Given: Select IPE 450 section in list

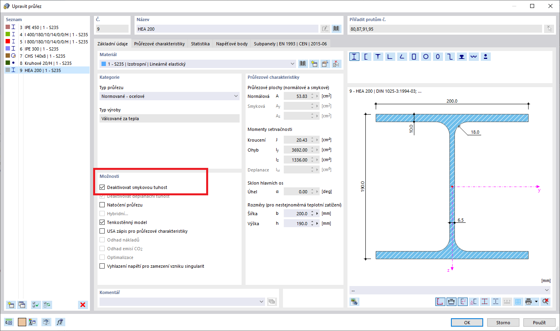Looking at the screenshot, I should (47, 27).
